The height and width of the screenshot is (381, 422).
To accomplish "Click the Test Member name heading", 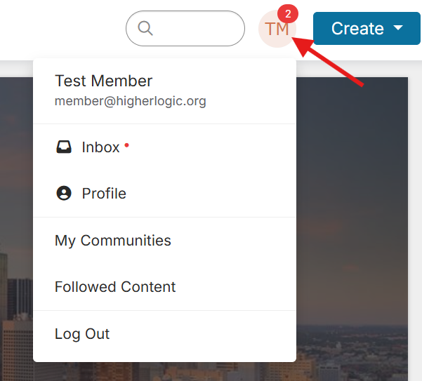I will coord(104,81).
